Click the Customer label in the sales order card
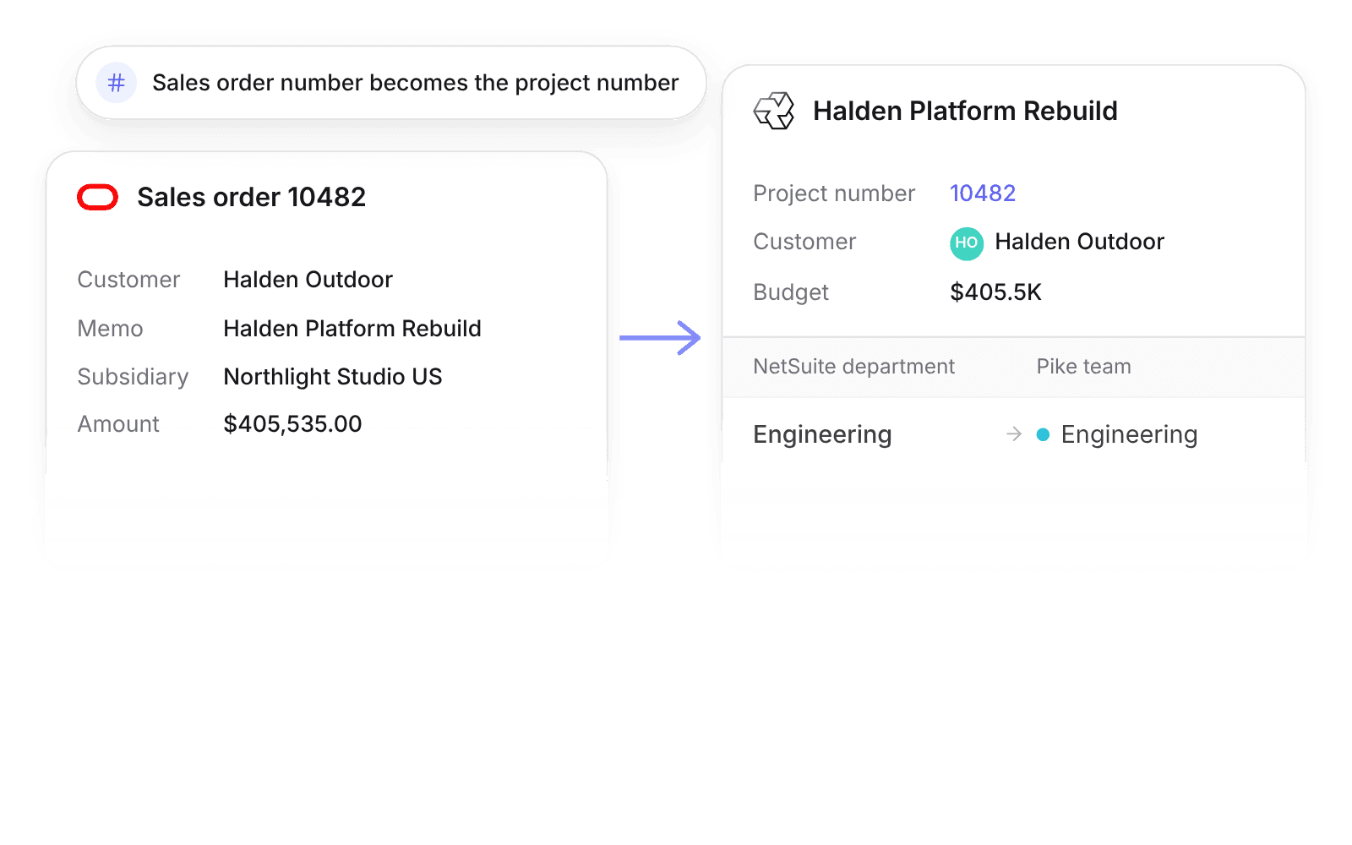This screenshot has height=845, width=1352. (x=128, y=280)
